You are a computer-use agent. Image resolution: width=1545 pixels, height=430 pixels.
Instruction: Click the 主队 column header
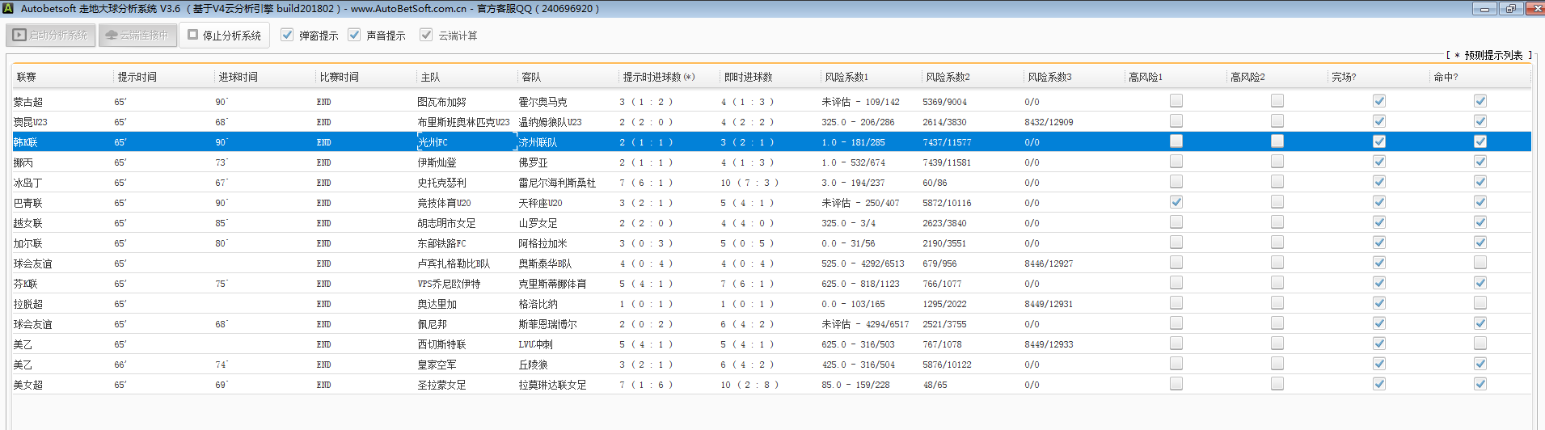(430, 77)
